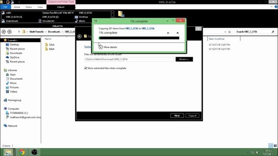The height and width of the screenshot is (156, 278).
Task: Go up one folder level
Action: coord(19,32)
